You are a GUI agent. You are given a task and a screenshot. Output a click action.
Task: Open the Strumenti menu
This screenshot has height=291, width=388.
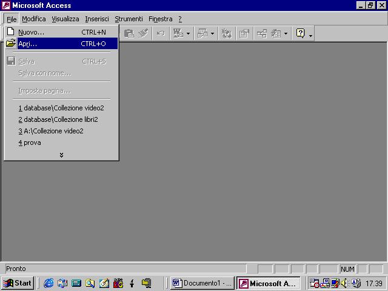pyautogui.click(x=129, y=19)
